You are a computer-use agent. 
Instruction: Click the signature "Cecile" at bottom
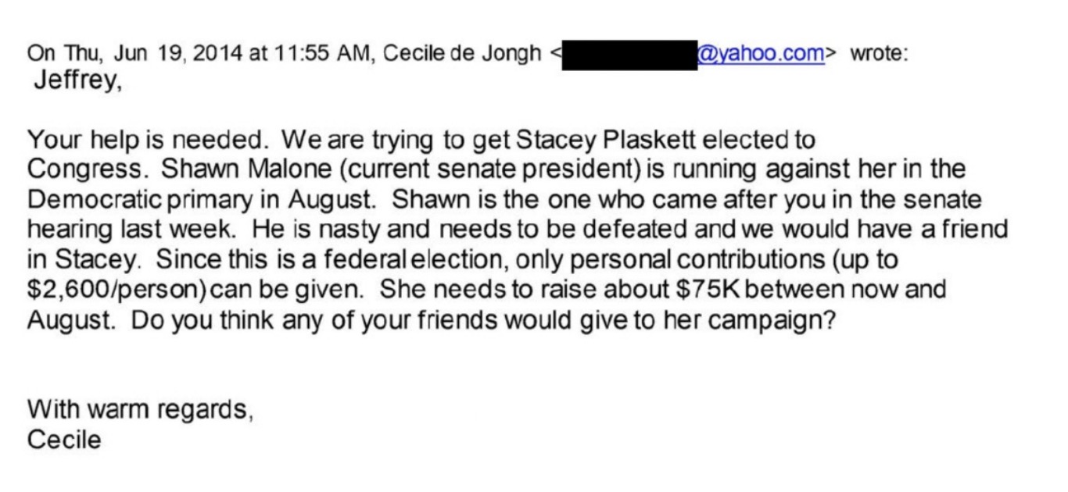tap(64, 439)
